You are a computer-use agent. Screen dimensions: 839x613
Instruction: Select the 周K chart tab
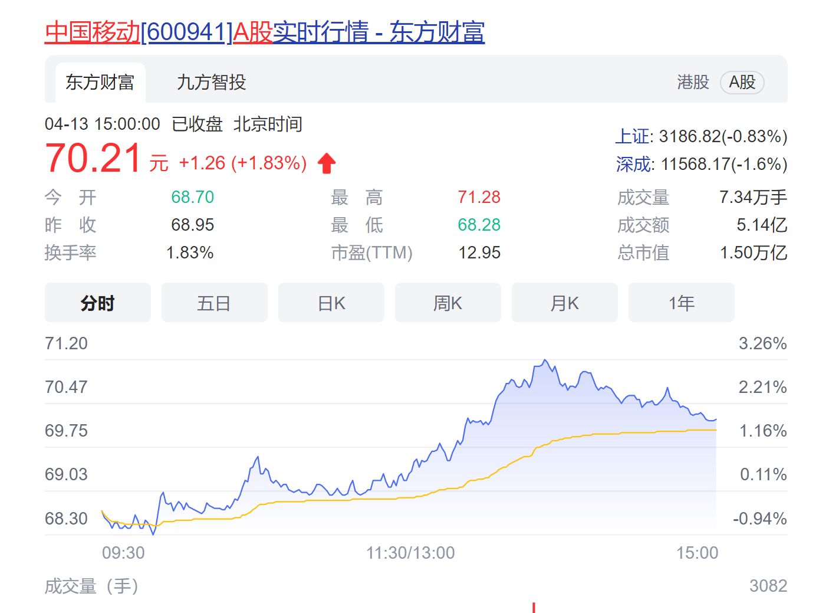pyautogui.click(x=448, y=303)
